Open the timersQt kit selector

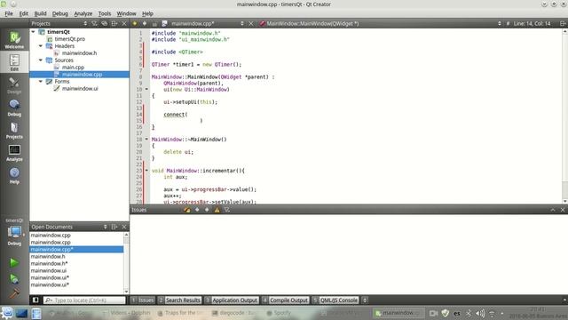point(14,232)
